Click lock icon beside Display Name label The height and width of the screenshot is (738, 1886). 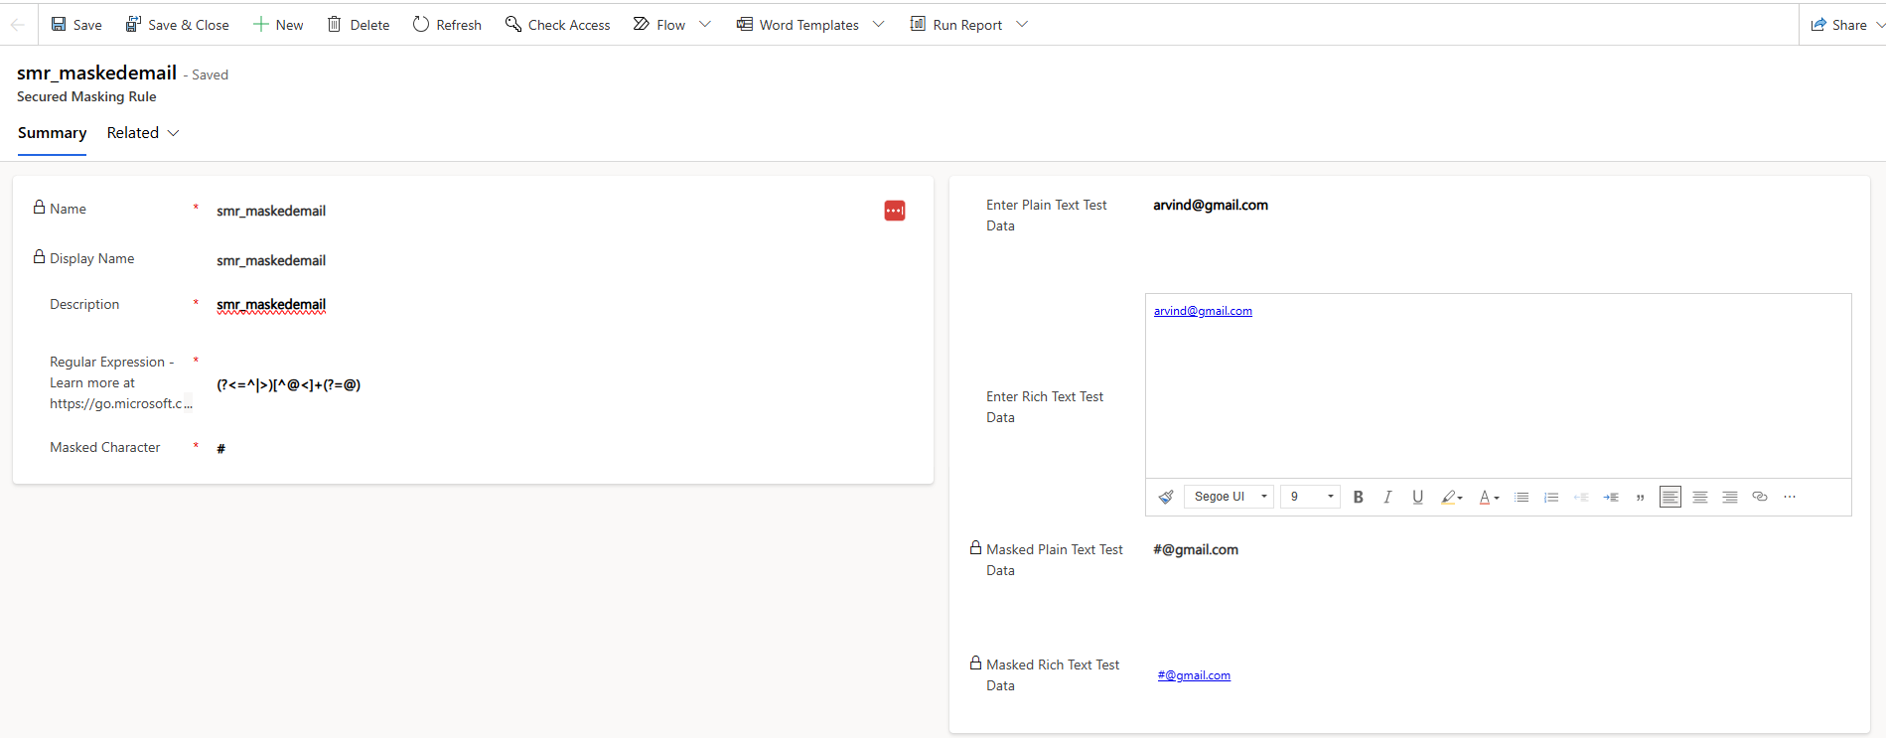pyautogui.click(x=39, y=257)
